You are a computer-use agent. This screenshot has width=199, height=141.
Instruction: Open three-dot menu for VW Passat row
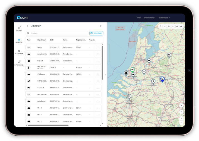click(x=98, y=74)
